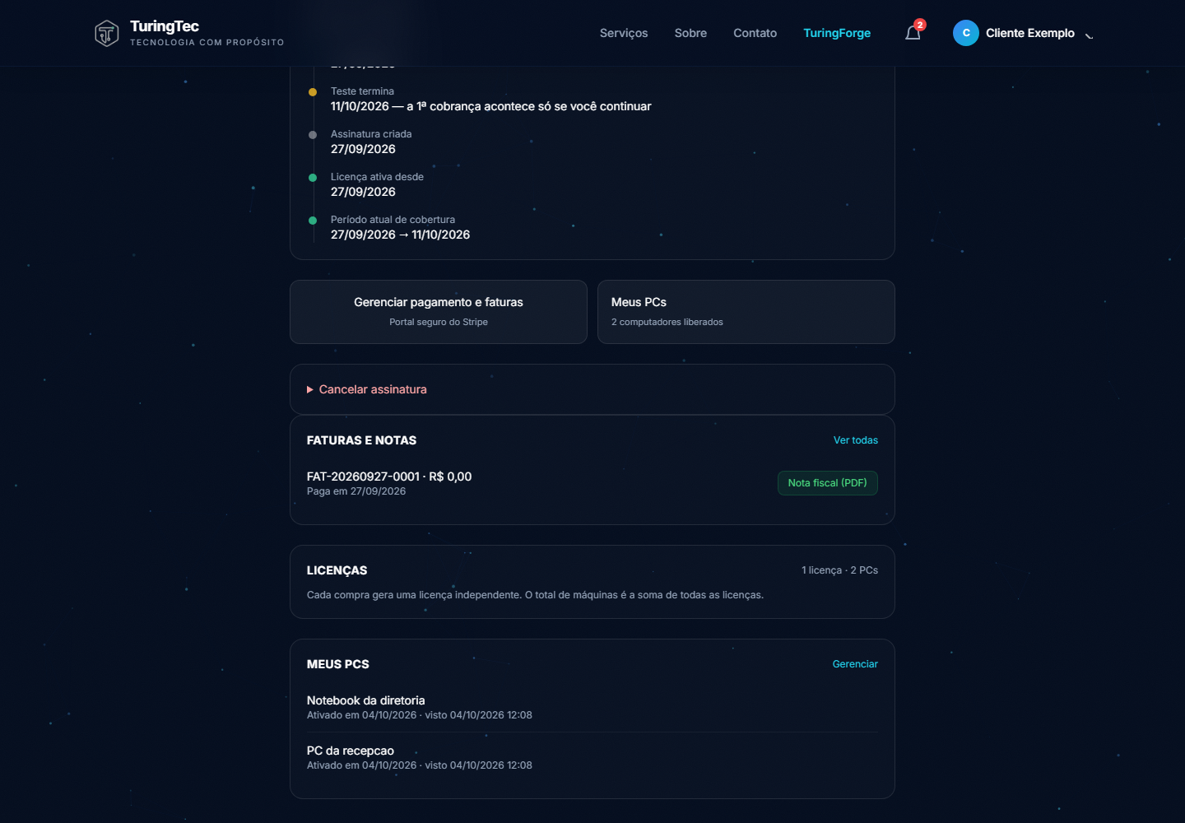Image resolution: width=1185 pixels, height=823 pixels.
Task: Click the LICENÇAS section heading
Action: click(x=337, y=570)
